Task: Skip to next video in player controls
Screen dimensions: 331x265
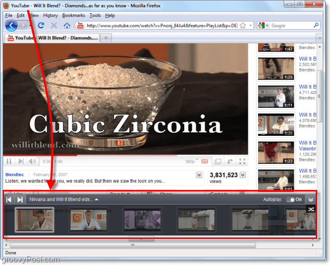Action: click(x=21, y=161)
